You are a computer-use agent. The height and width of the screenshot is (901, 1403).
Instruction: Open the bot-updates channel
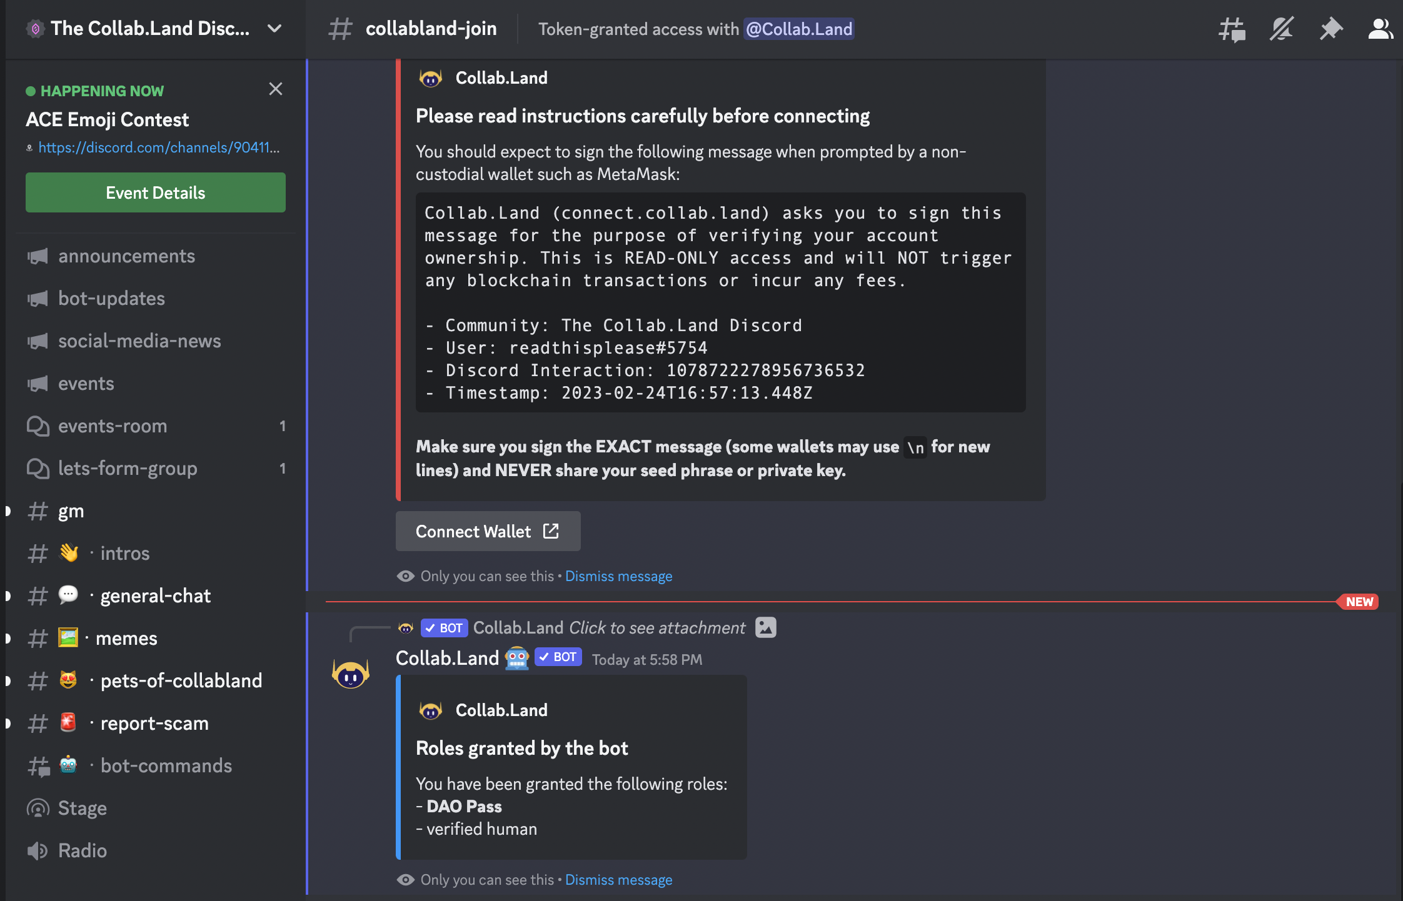point(156,299)
